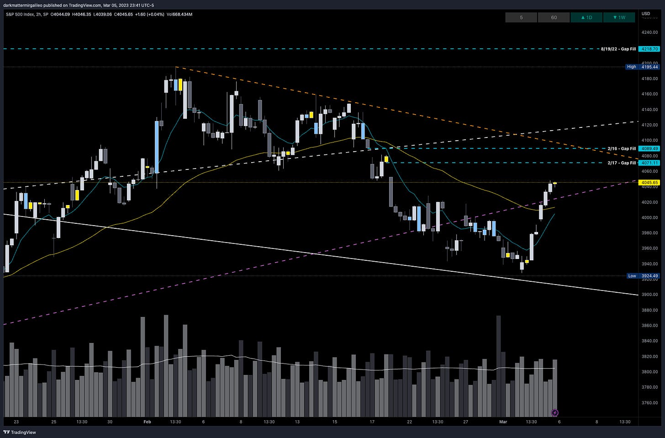Click the High 4195.44 price tag

click(642, 67)
